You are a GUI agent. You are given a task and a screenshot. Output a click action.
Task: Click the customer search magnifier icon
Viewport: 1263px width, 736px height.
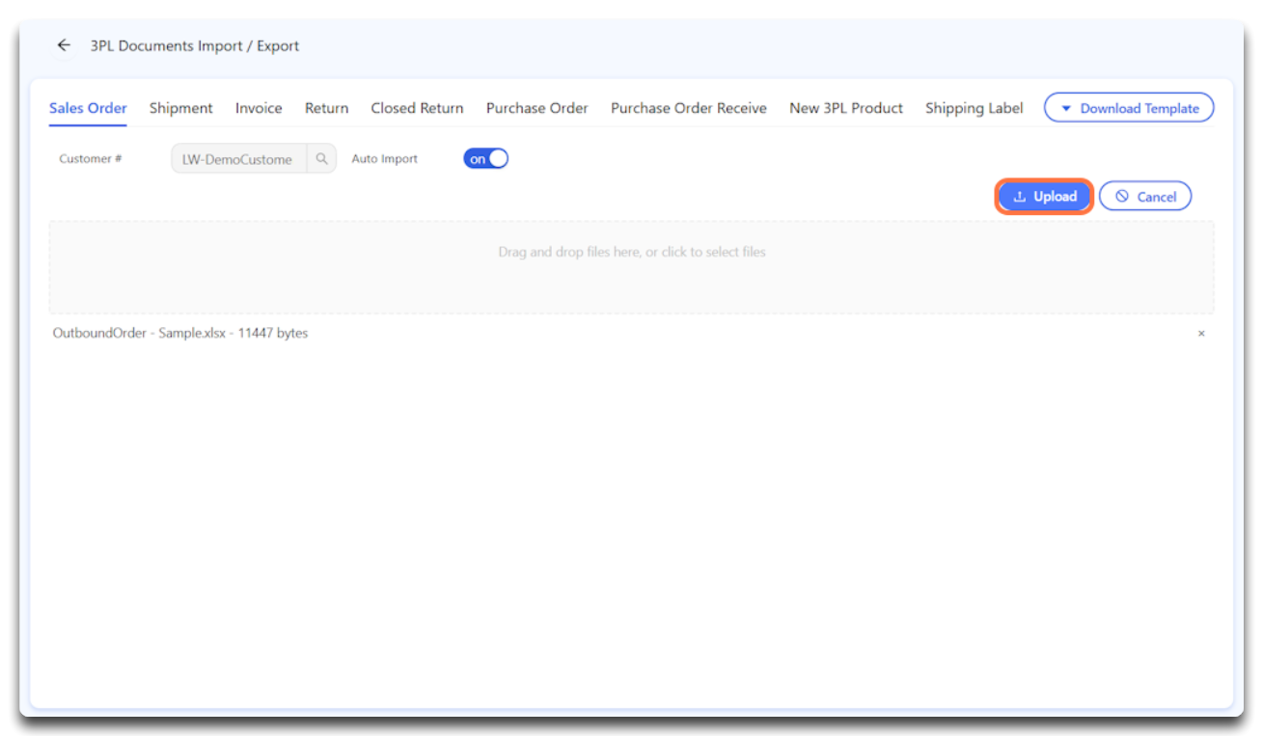coord(321,159)
